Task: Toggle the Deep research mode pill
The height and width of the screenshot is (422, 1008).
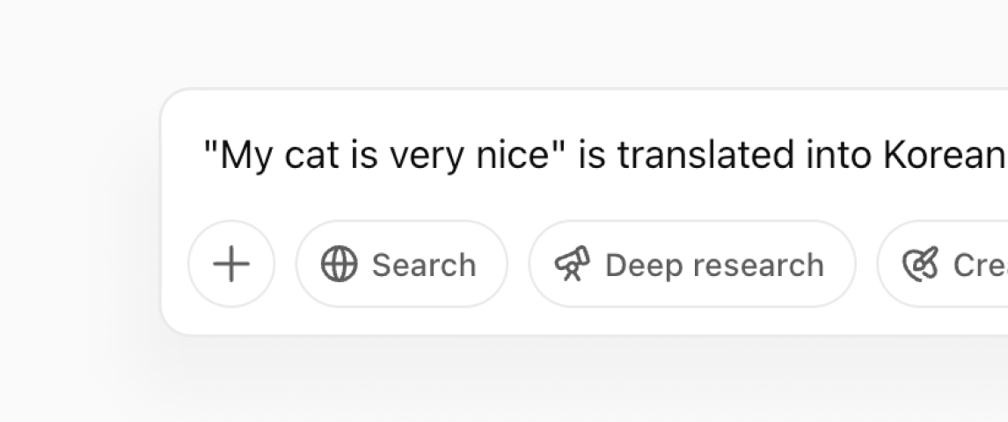Action: coord(692,264)
